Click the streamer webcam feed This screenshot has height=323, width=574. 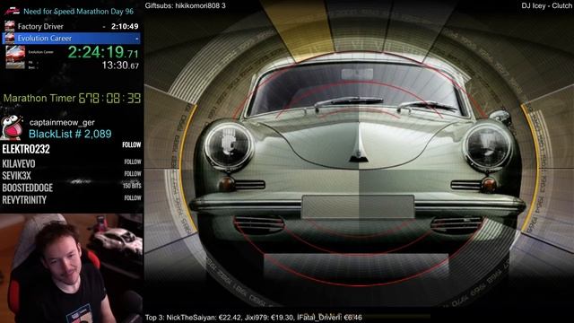[72, 268]
